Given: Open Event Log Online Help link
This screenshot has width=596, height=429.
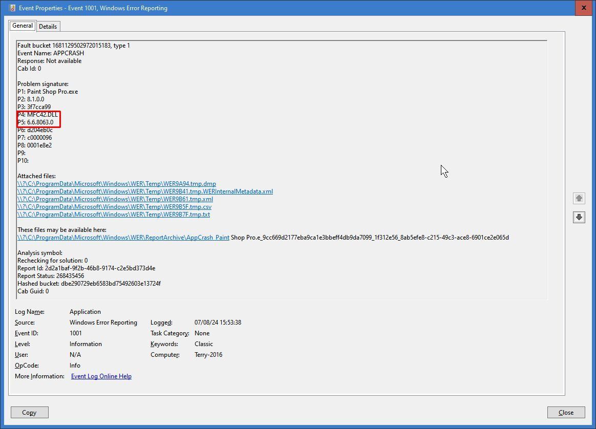Looking at the screenshot, I should 101,376.
